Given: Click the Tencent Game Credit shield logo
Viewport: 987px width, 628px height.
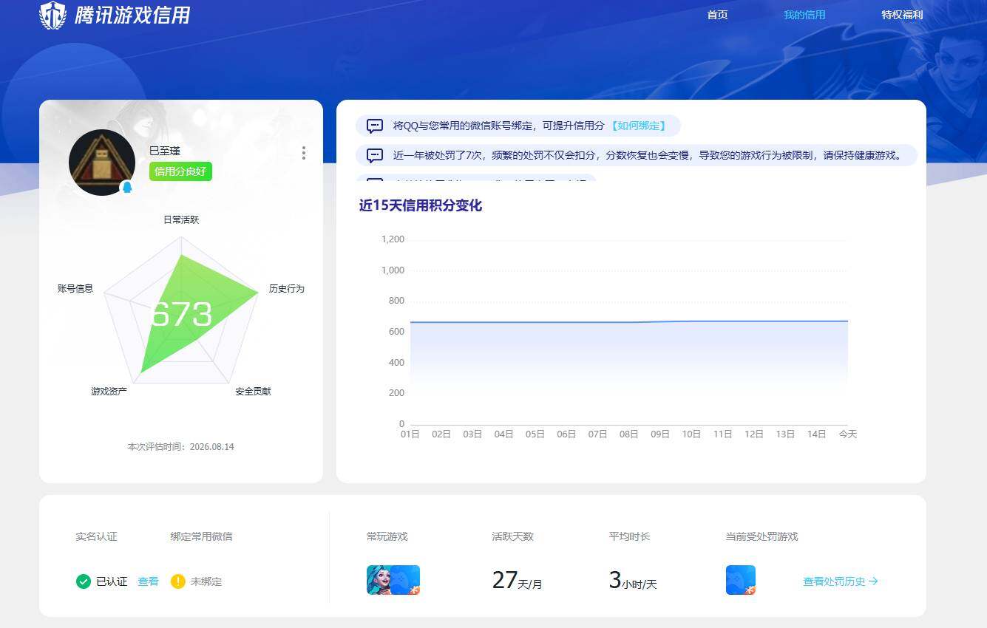Looking at the screenshot, I should click(52, 16).
